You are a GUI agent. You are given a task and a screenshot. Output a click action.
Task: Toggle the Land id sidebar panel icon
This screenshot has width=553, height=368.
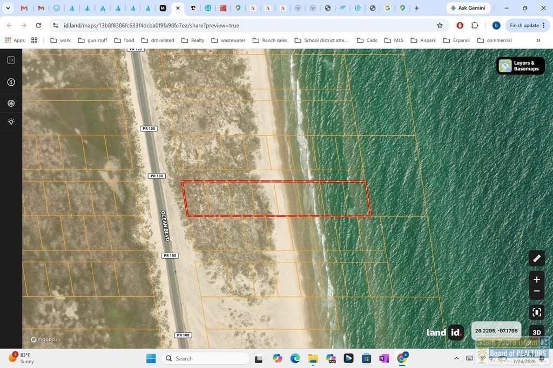pos(11,60)
